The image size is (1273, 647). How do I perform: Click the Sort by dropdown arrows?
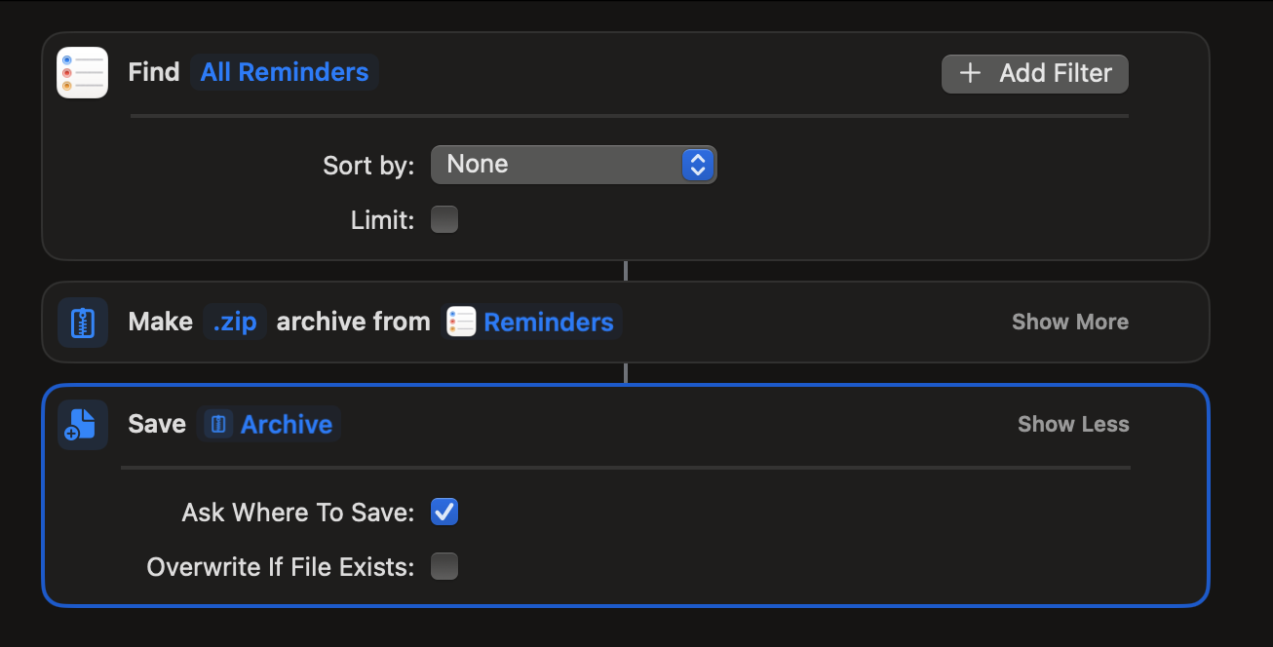click(x=697, y=165)
